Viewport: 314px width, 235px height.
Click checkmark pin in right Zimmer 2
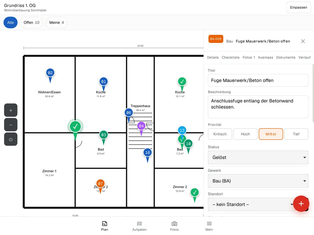coord(195,193)
